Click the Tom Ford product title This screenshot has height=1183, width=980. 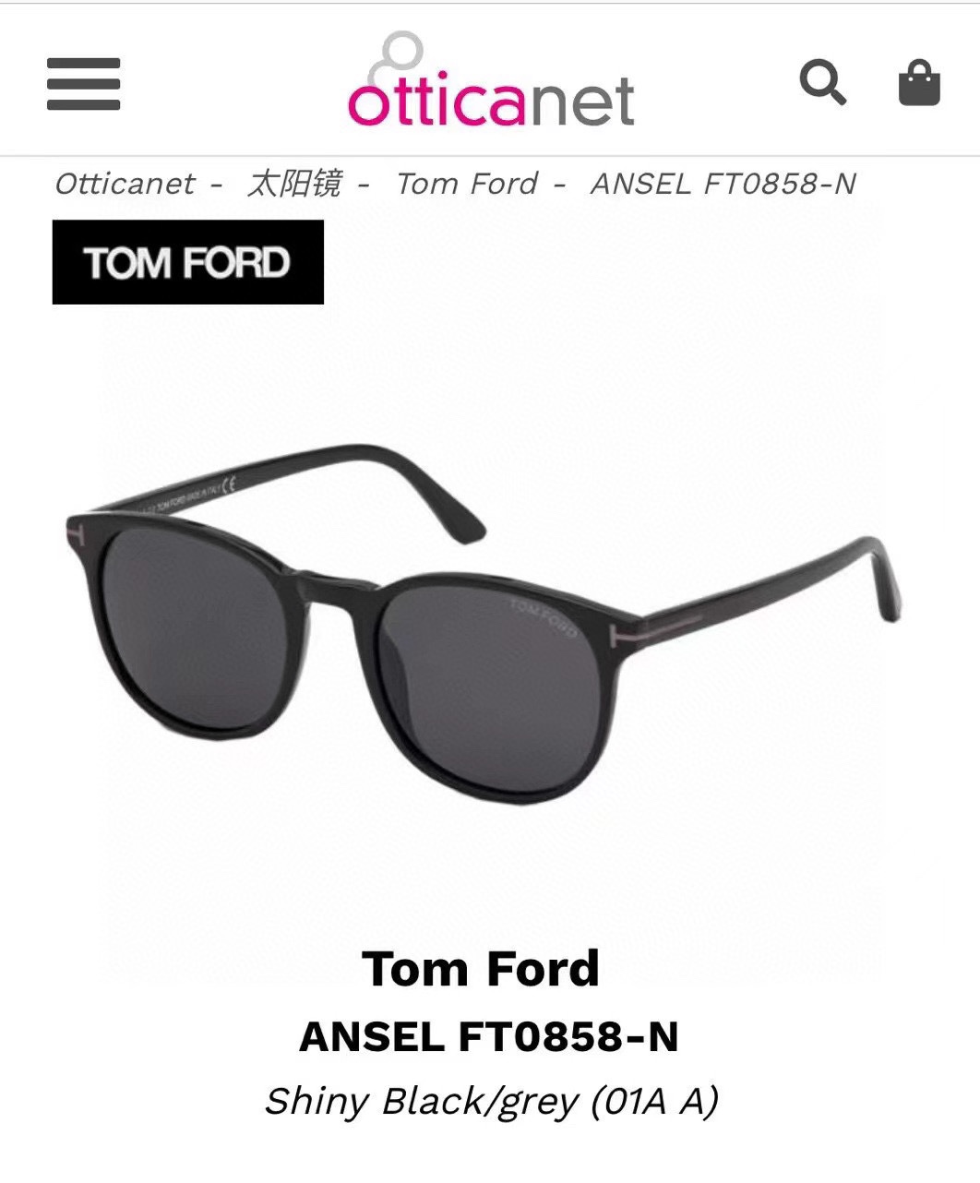pos(481,968)
